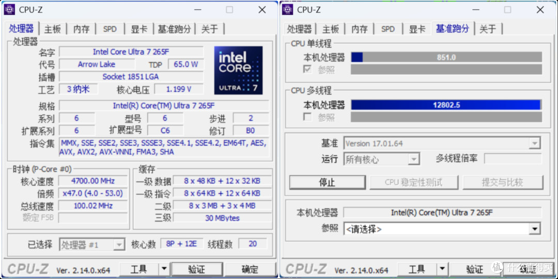This screenshot has height=279, width=558.
Task: Click the CPU-Z app icon in left window title bar
Action: 9,10
